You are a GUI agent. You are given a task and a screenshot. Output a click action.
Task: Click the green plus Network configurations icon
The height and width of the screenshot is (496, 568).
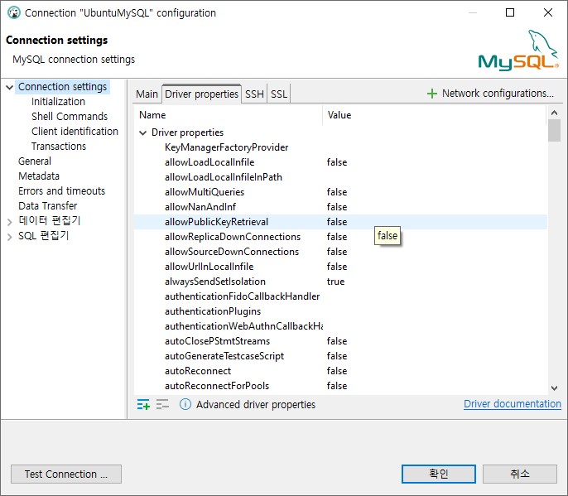pos(432,94)
